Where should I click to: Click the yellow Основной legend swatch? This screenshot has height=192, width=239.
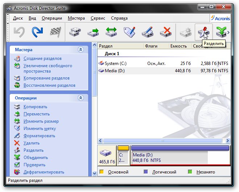point(102,172)
